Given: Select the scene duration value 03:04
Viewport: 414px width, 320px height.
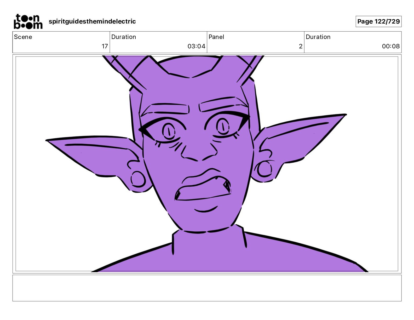Looking at the screenshot, I should (x=196, y=46).
